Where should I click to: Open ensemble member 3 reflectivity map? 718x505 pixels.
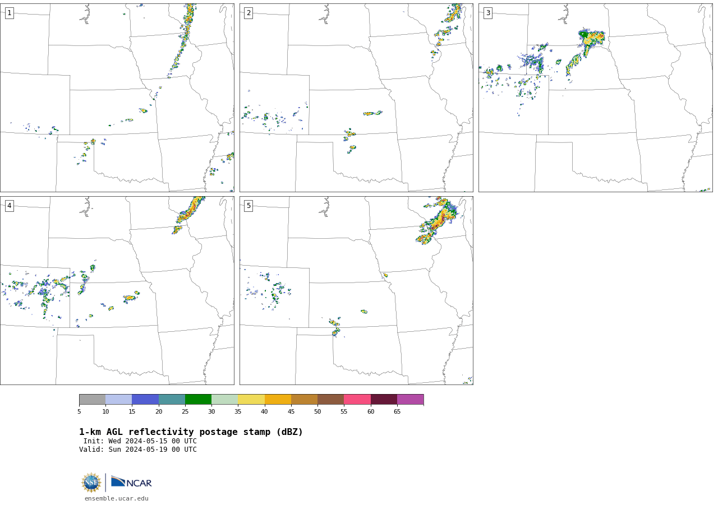click(595, 98)
